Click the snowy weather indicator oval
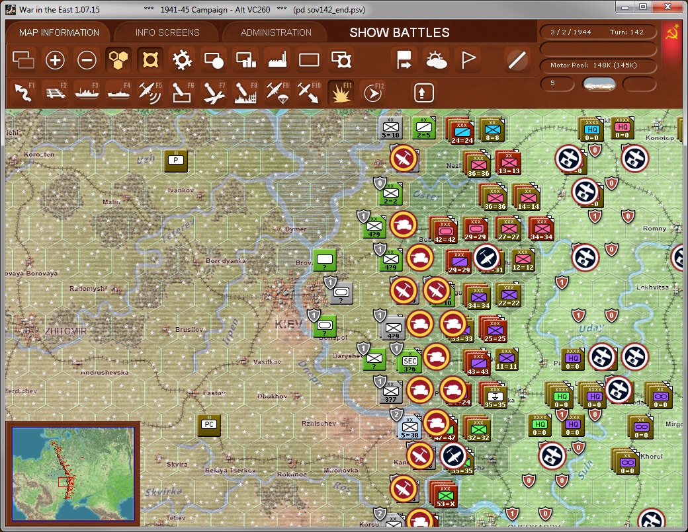 pyautogui.click(x=599, y=85)
